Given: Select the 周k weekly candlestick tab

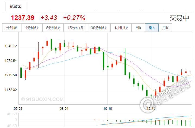Looking at the screenshot, I should pyautogui.click(x=152, y=28).
